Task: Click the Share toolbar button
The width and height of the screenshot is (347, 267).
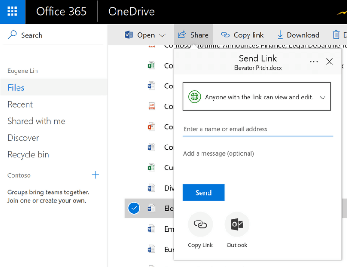Action: [x=193, y=35]
